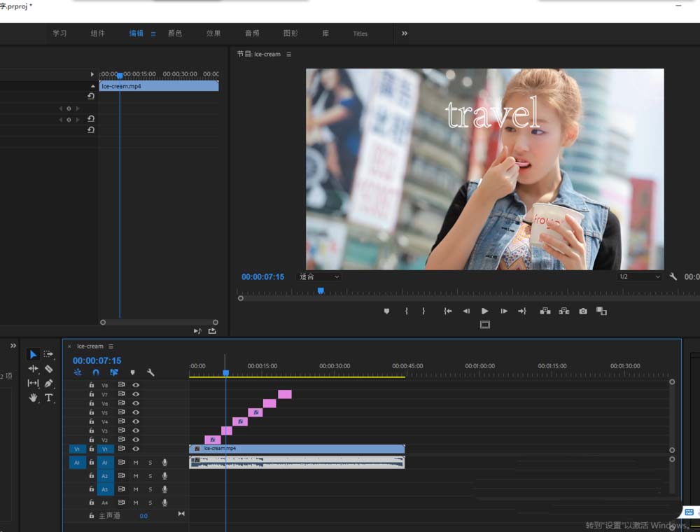Click the timeline timecode 00:00:07:15

tap(97, 360)
